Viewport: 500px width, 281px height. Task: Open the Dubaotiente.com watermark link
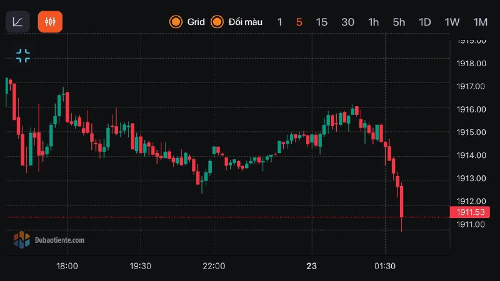60,240
